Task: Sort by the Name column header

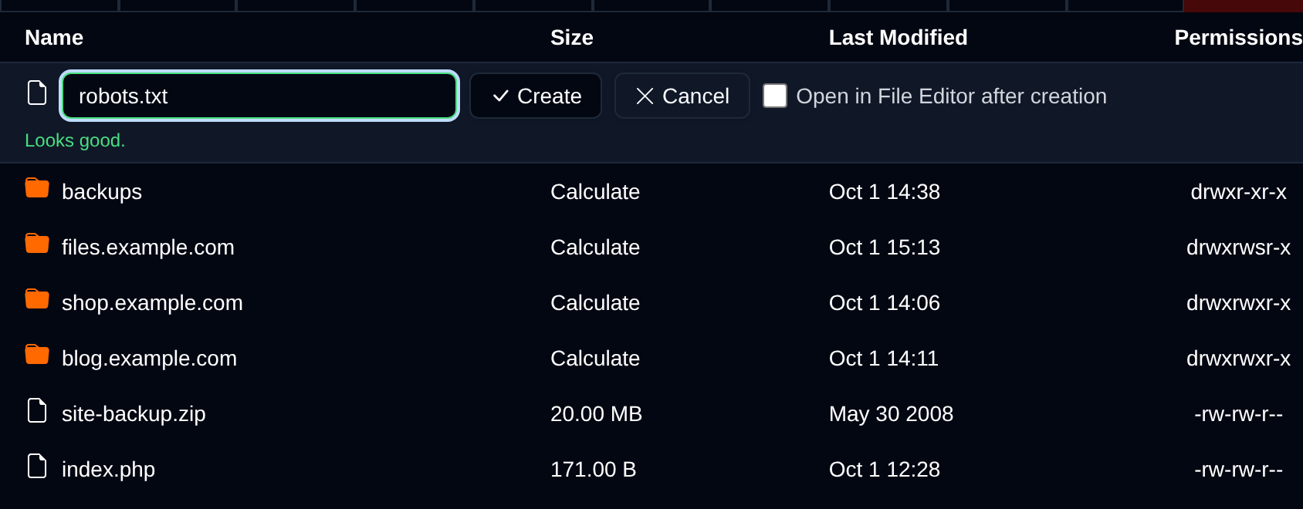Action: click(54, 38)
